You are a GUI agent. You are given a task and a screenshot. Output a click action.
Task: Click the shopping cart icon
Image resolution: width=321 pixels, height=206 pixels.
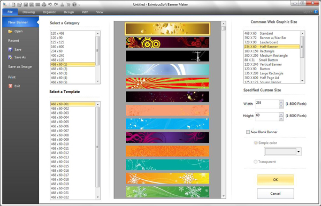coord(68,4)
